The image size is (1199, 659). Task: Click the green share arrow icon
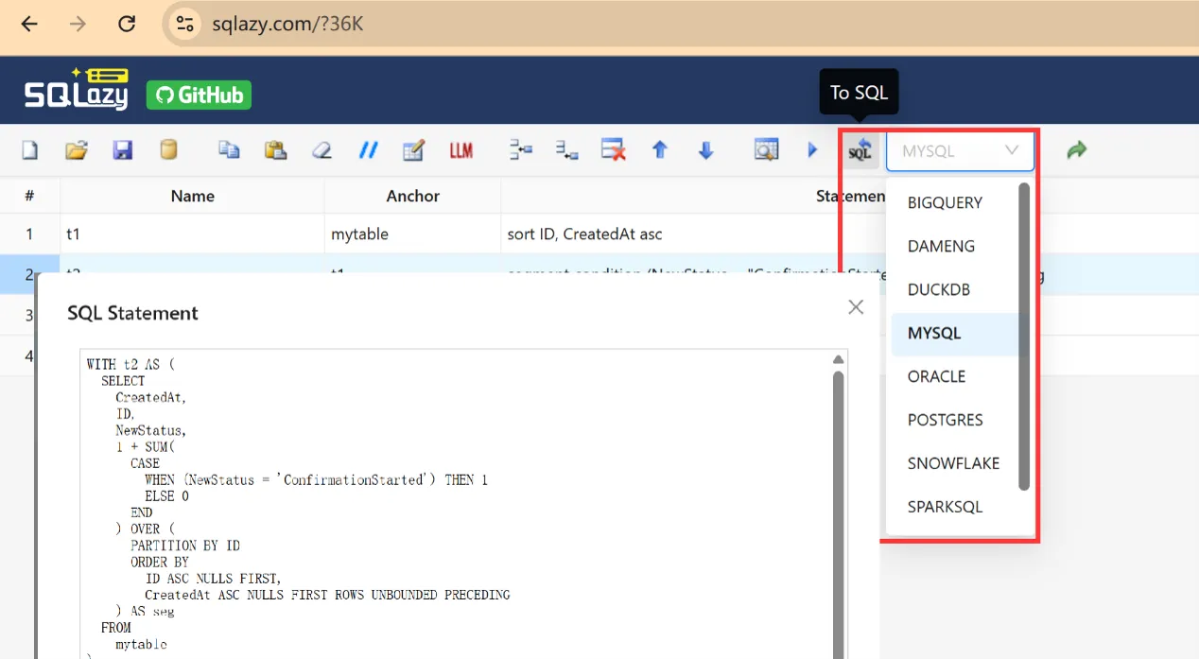(x=1076, y=150)
